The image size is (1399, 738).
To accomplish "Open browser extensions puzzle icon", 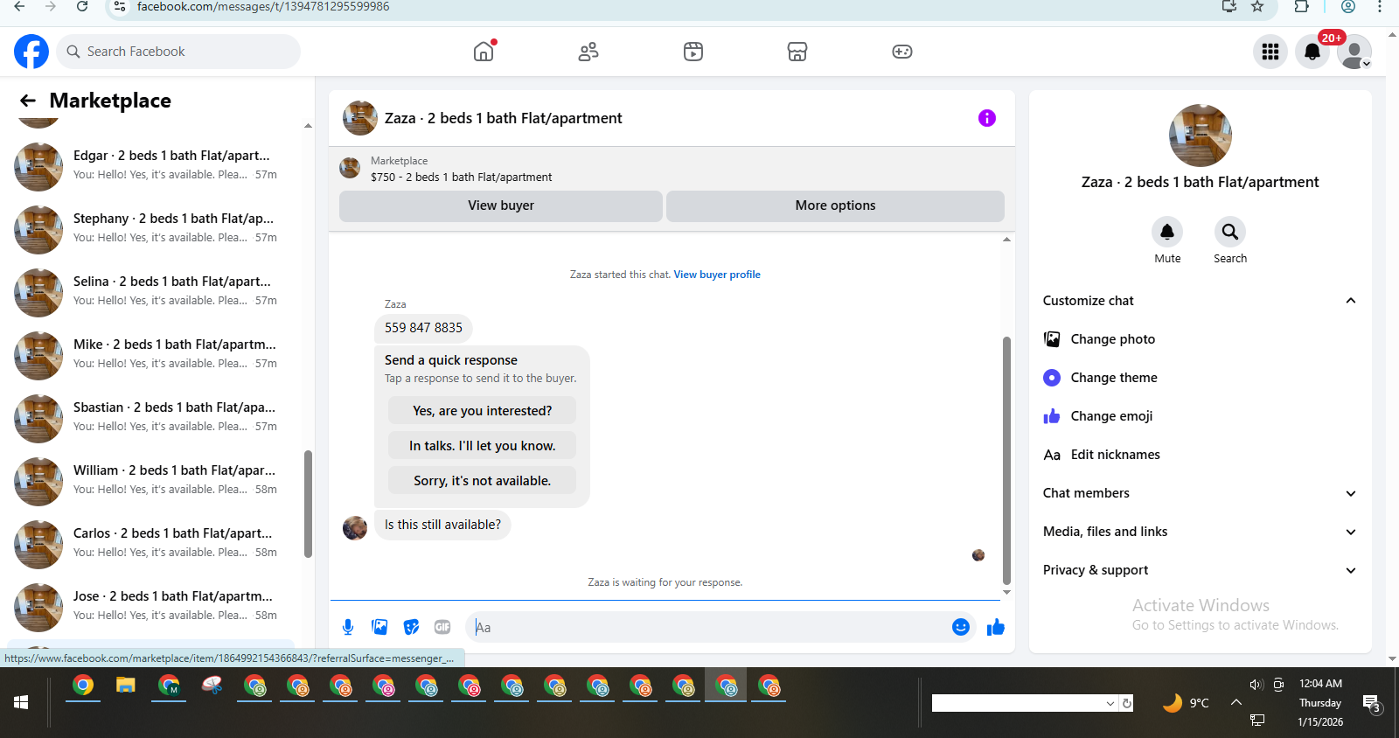I will click(1301, 7).
